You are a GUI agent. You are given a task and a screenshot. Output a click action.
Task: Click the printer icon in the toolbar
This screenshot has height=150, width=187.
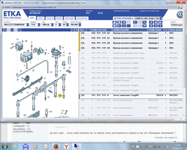[114, 22]
